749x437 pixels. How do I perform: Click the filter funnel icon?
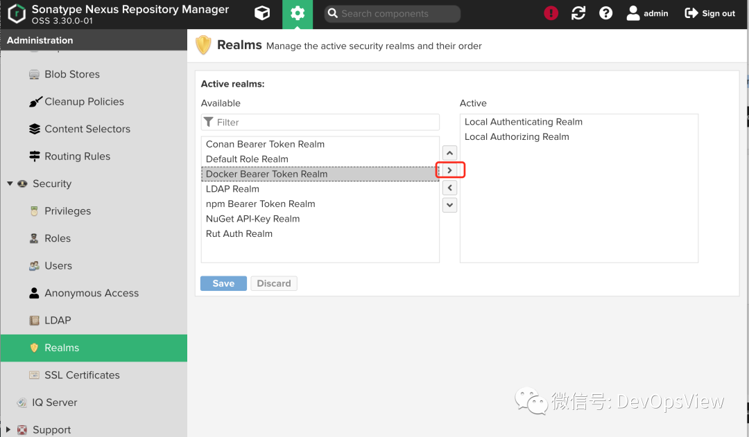tap(208, 122)
